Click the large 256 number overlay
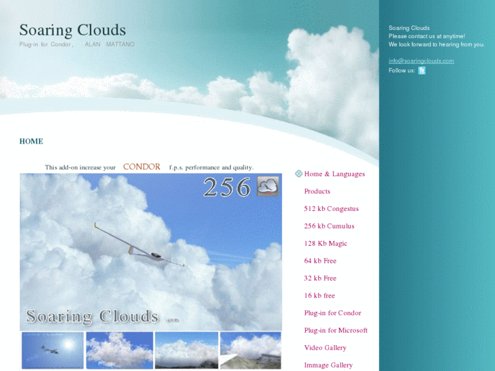The width and height of the screenshot is (495, 371). pyautogui.click(x=227, y=187)
